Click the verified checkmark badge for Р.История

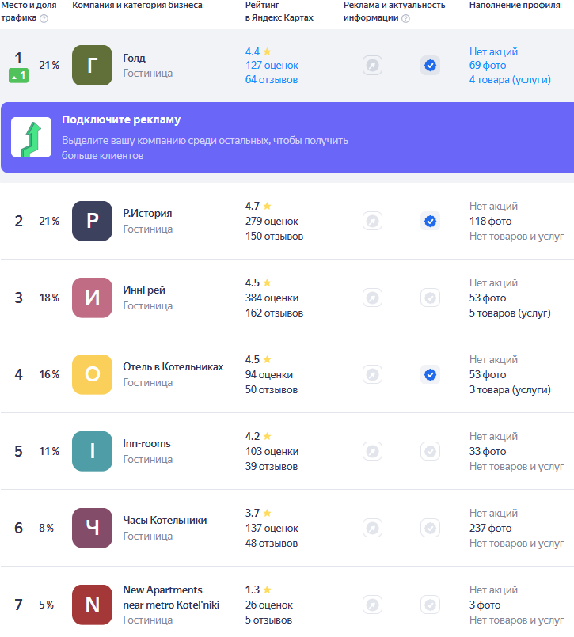430,221
